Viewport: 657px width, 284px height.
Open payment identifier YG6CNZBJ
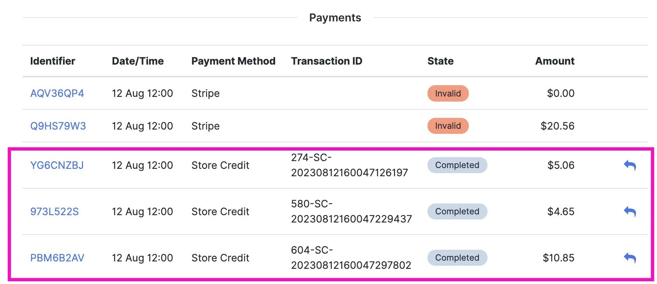(x=57, y=165)
